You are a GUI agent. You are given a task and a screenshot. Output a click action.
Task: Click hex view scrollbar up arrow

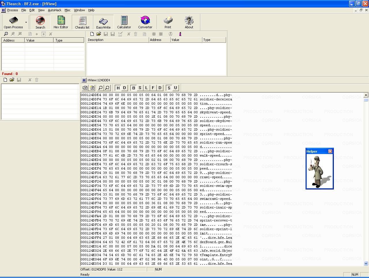tap(366, 95)
